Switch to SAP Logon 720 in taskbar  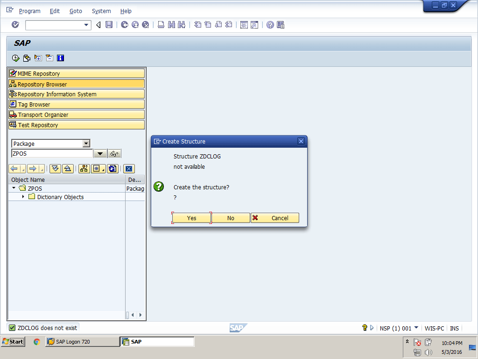pyautogui.click(x=82, y=342)
